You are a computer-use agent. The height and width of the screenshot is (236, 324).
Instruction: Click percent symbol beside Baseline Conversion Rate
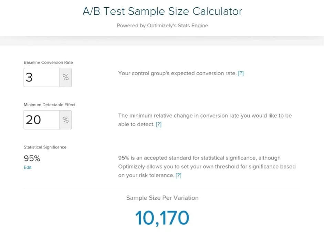coord(65,77)
